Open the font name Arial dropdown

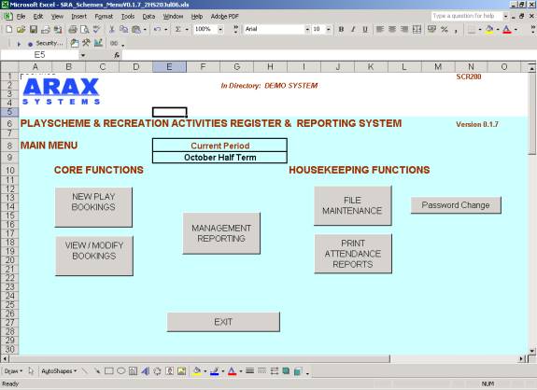click(x=307, y=30)
